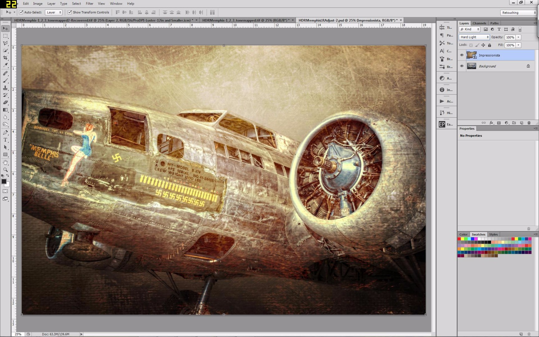Switch to the Channels tab

[x=479, y=23]
